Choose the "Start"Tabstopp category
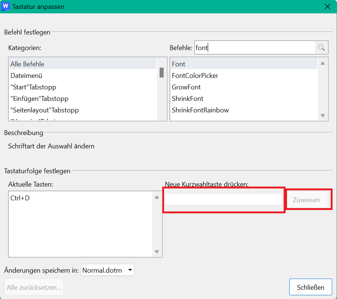Image resolution: width=337 pixels, height=299 pixels. point(33,87)
